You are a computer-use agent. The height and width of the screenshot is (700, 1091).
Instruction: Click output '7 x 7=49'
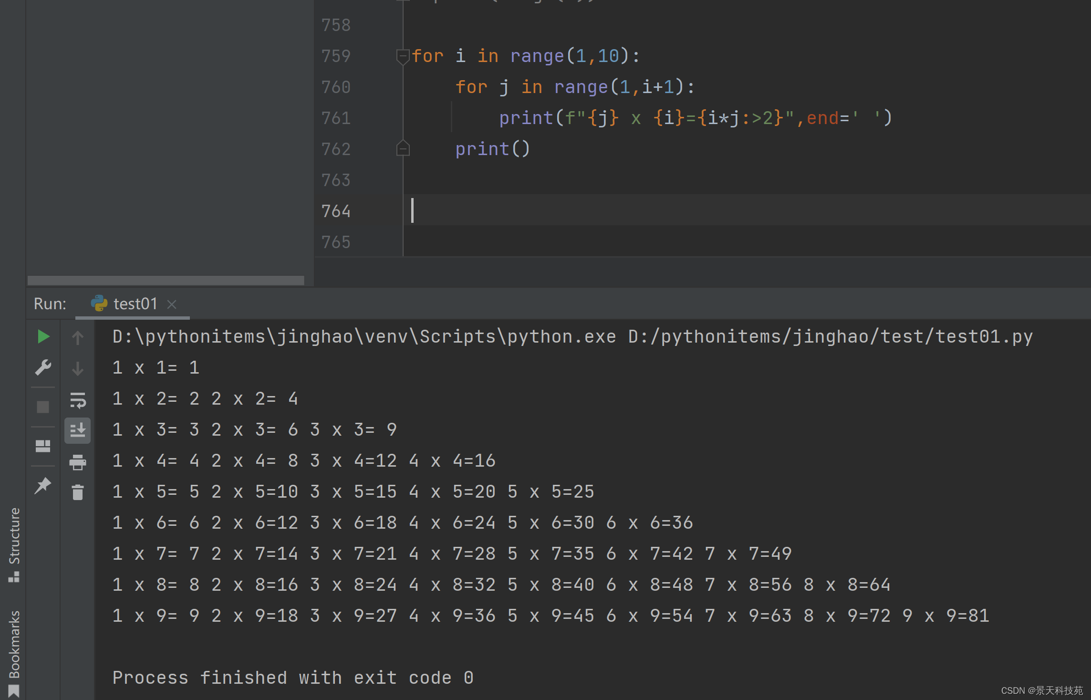(748, 554)
